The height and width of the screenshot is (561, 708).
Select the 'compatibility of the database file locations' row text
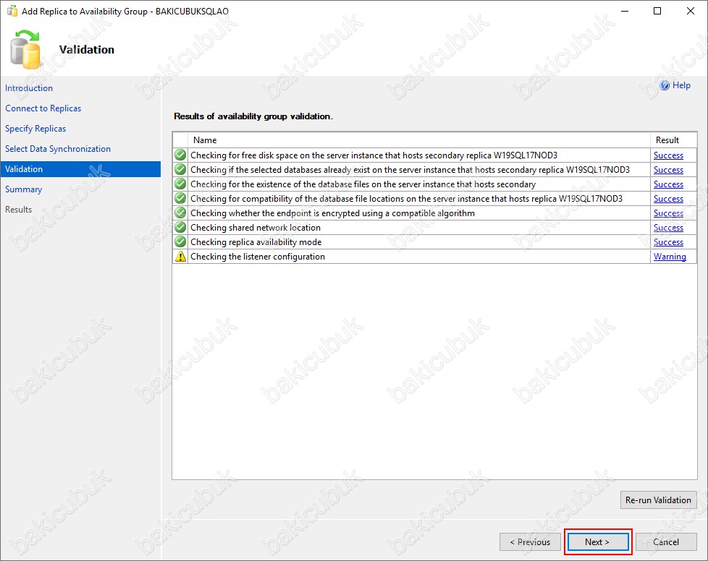(x=406, y=198)
